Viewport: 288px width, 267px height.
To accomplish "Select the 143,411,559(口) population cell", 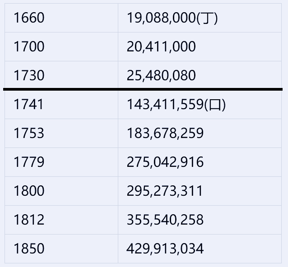I will pos(200,105).
